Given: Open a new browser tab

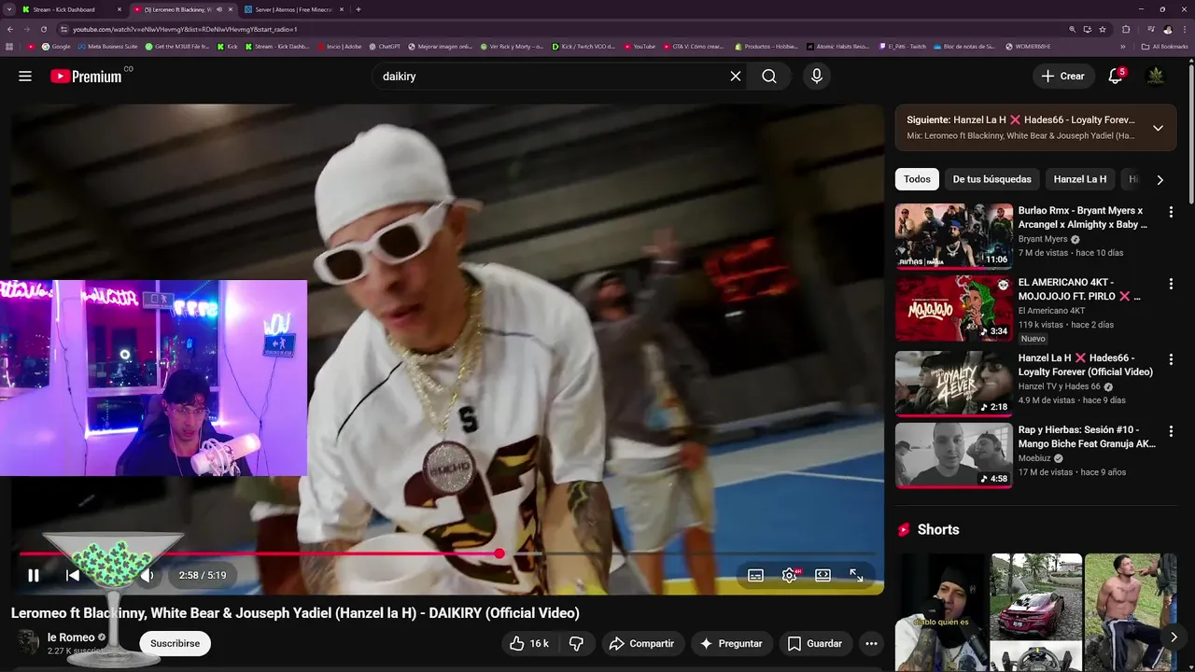Looking at the screenshot, I should click(358, 9).
